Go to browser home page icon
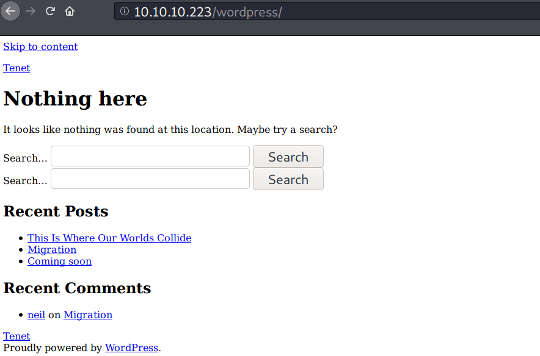This screenshot has height=356, width=540. click(70, 11)
